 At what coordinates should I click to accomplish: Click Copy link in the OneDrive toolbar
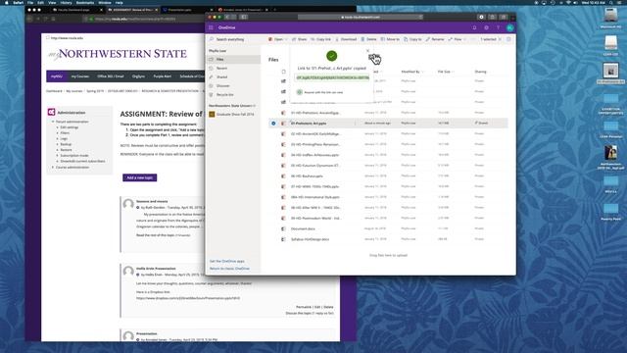point(321,39)
